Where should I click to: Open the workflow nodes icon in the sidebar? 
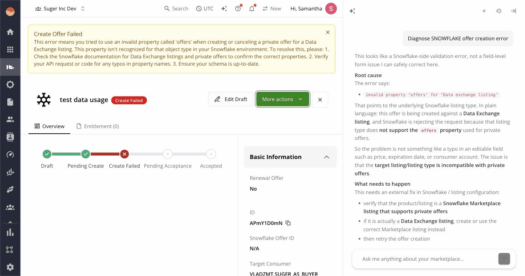(x=10, y=250)
